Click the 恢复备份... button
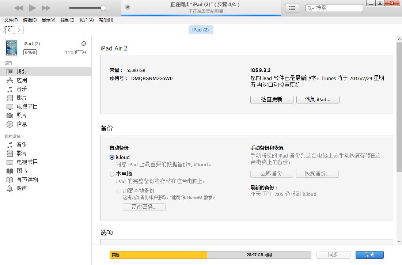 [317, 174]
